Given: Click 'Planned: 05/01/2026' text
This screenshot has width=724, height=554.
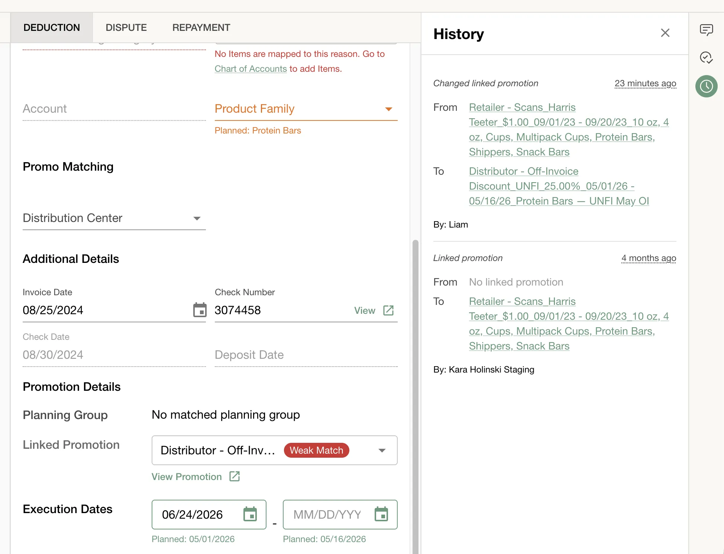Looking at the screenshot, I should 193,539.
